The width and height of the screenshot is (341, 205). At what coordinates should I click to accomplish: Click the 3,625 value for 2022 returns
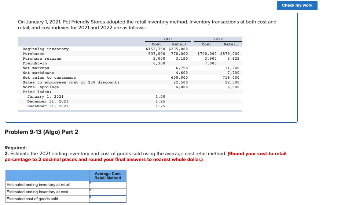233,59
